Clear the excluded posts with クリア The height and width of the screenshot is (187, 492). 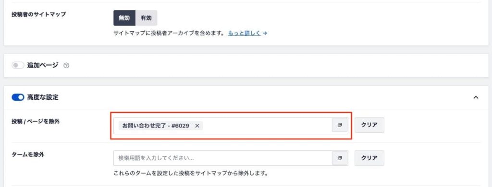pyautogui.click(x=369, y=125)
